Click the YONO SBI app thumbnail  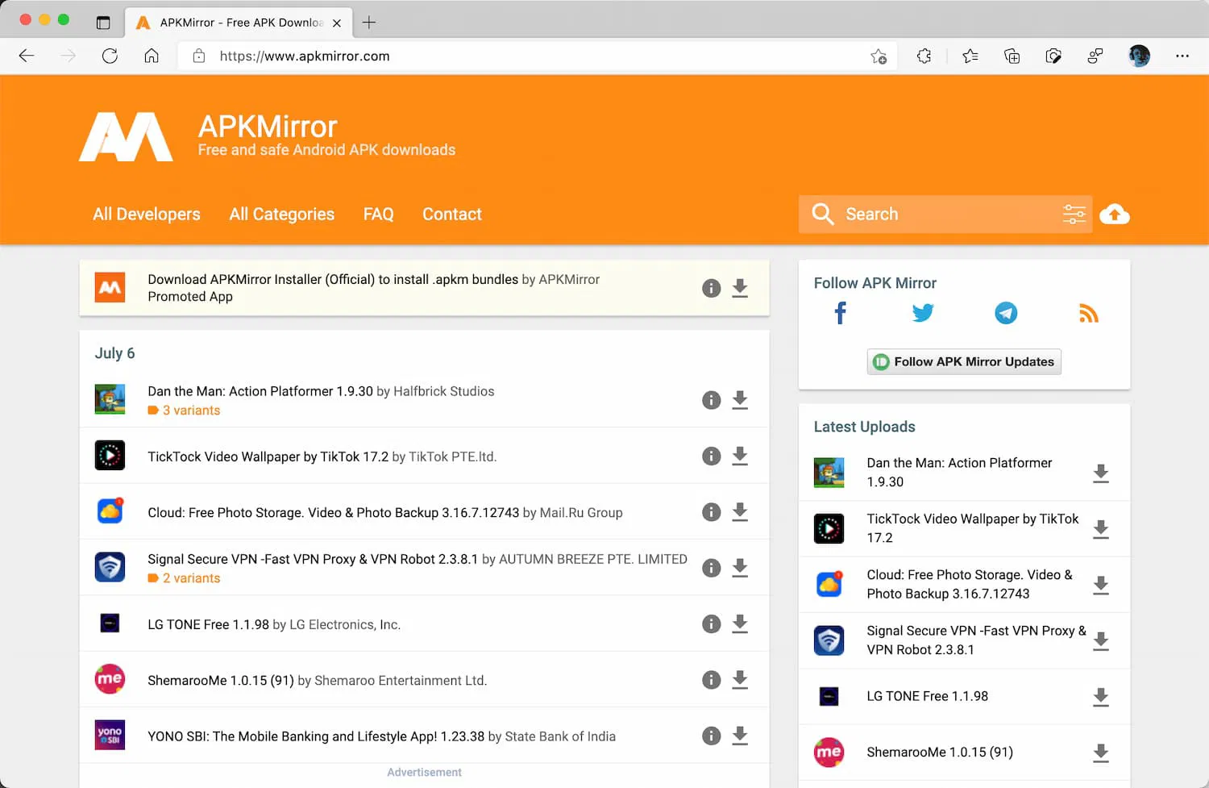tap(110, 735)
